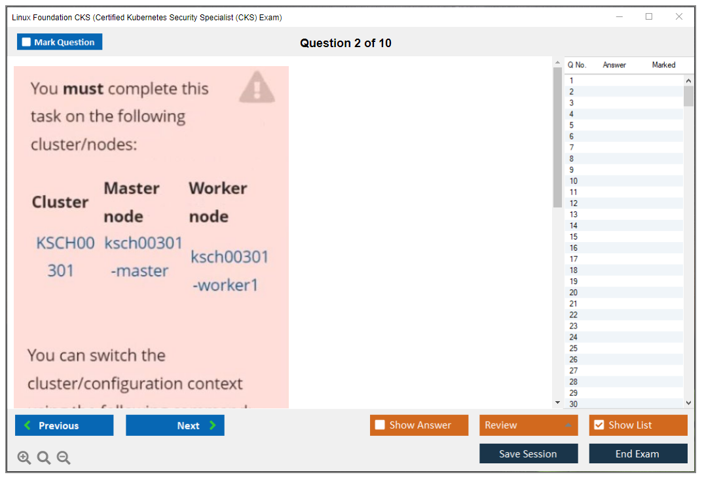
Task: Click the zoom in magnifier icon
Action: coord(24,458)
